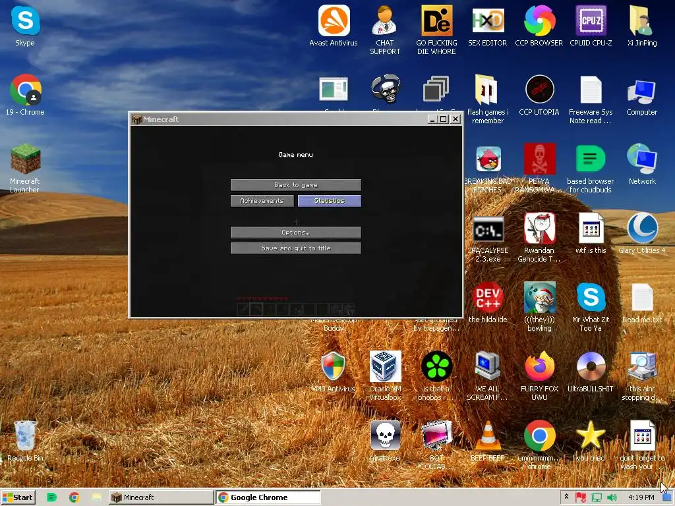Select the PETYA RANSOMWA... skull icon
The height and width of the screenshot is (506, 675).
click(x=539, y=168)
